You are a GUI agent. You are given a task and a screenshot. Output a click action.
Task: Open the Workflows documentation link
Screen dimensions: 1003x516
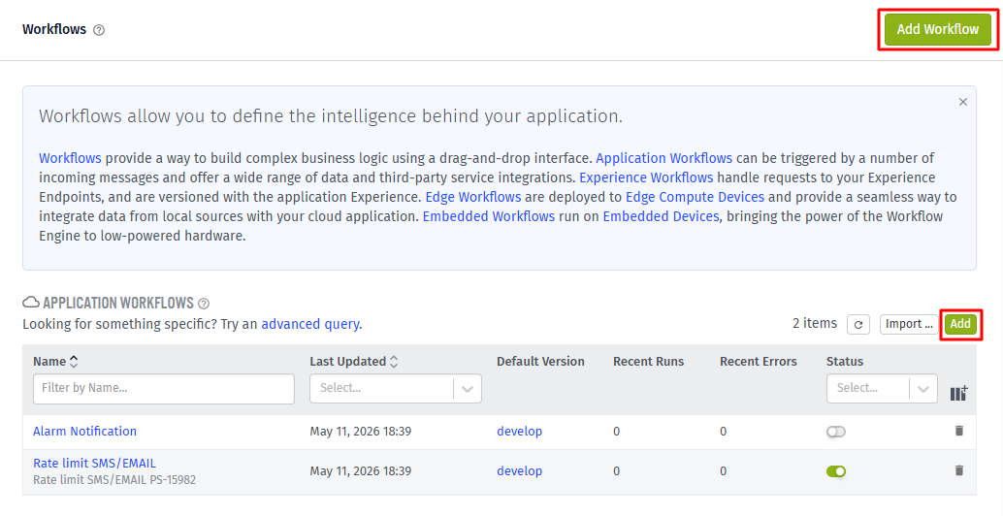tap(70, 158)
